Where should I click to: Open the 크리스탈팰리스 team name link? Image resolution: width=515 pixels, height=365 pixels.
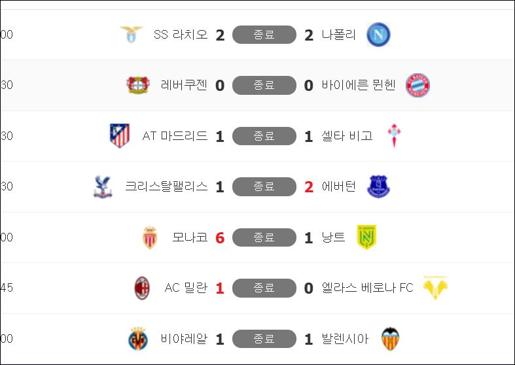point(166,186)
